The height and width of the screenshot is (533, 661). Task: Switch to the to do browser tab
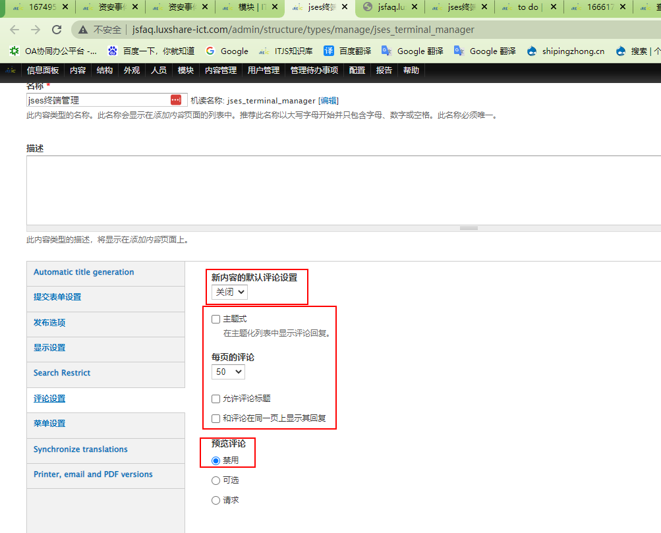pyautogui.click(x=529, y=7)
